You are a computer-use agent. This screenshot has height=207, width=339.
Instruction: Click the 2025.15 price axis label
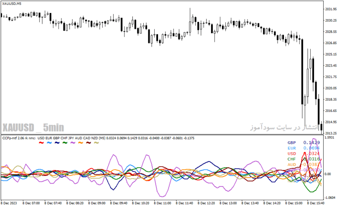[x=331, y=54]
